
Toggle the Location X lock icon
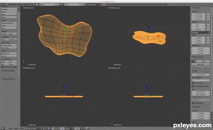point(208,14)
